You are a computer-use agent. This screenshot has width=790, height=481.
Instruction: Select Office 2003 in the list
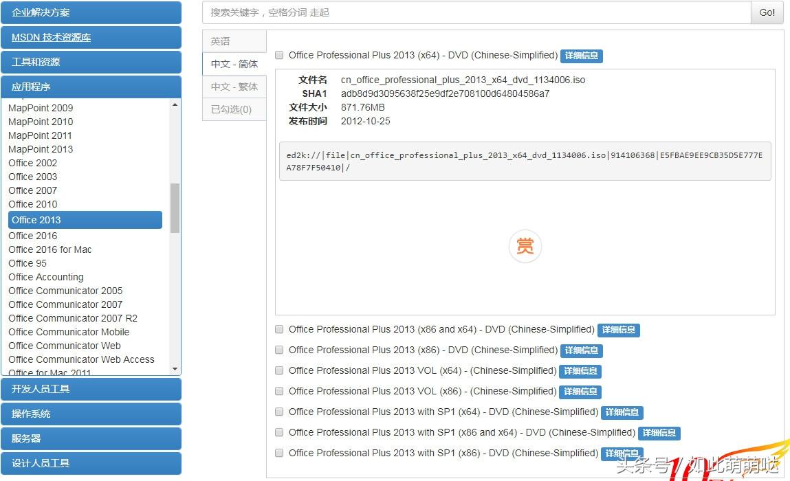tap(33, 177)
